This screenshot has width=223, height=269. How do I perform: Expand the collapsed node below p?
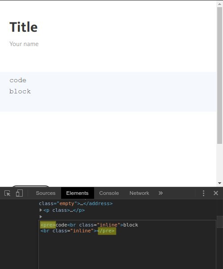41,217
